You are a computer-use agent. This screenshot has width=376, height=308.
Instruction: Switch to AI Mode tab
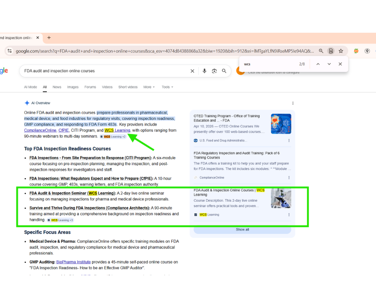pyautogui.click(x=30, y=87)
